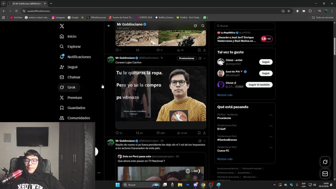Like the post with 11 likes
This screenshot has height=189, width=336.
pos(160,50)
